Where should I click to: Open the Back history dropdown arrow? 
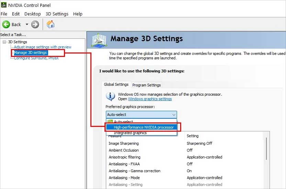tap(27, 24)
